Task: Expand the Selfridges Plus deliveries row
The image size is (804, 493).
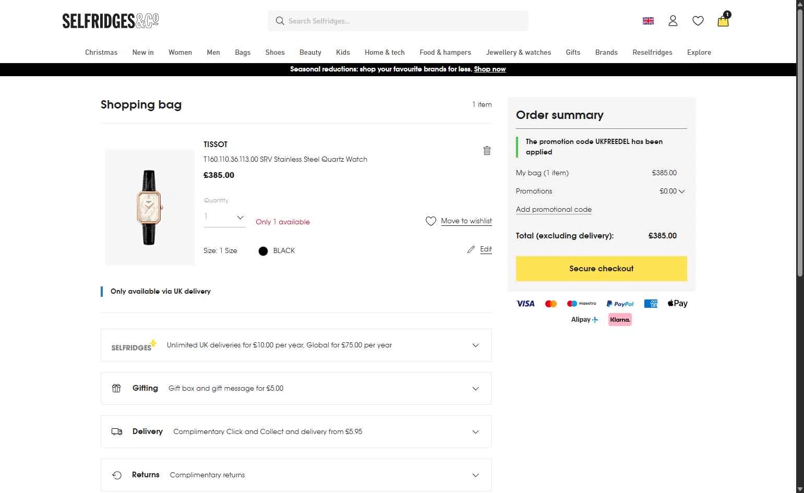Action: 296,345
